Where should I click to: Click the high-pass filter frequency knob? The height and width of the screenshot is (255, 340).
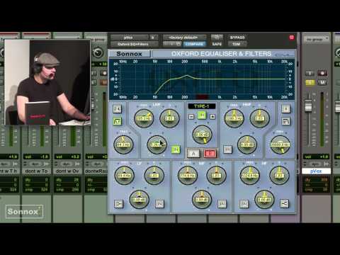(123, 144)
